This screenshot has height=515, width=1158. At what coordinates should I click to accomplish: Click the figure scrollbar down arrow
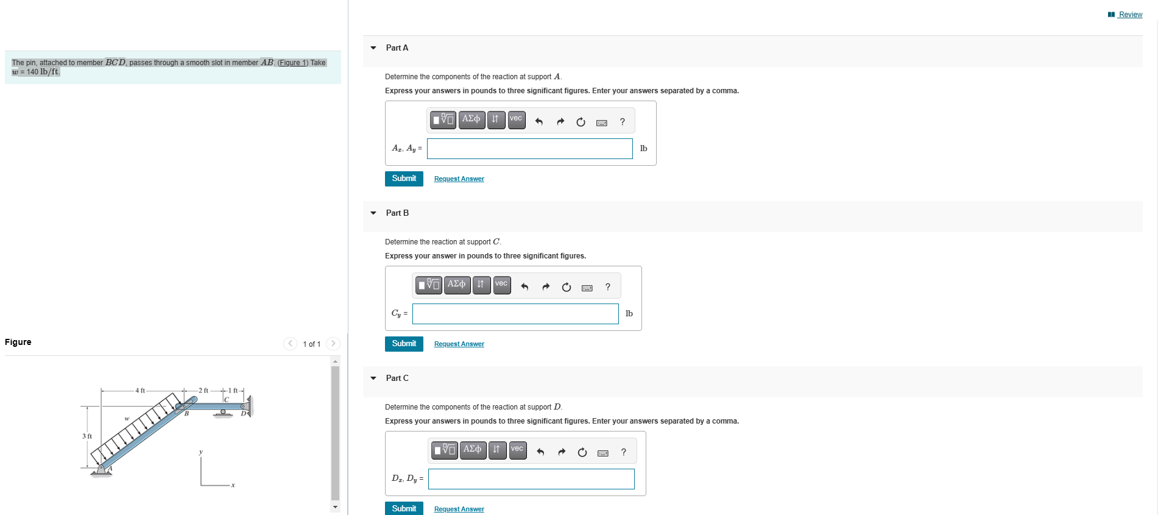(335, 507)
